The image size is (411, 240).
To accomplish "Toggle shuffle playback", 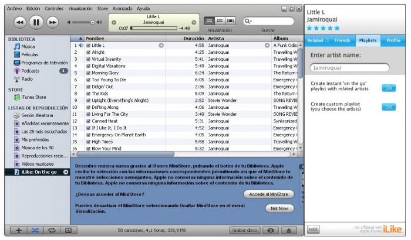I will point(35,230).
